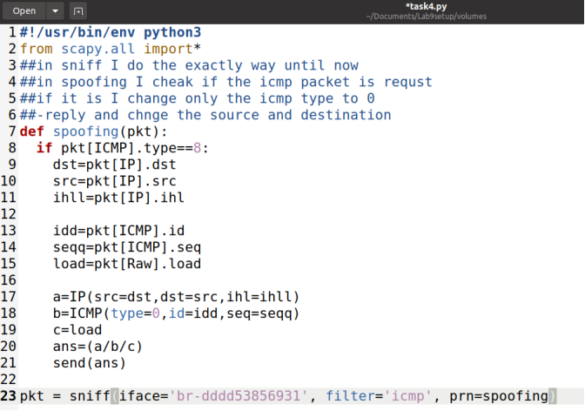Click line number 12 in the gutter

coord(9,214)
